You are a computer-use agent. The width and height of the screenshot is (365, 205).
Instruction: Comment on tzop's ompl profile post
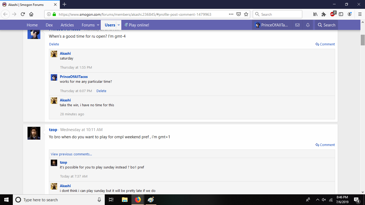[325, 145]
